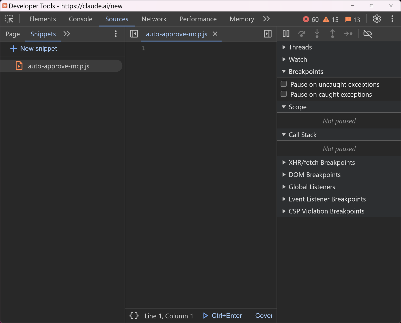Click the pretty print braces icon
Viewport: 401px width, 323px height.
click(134, 315)
